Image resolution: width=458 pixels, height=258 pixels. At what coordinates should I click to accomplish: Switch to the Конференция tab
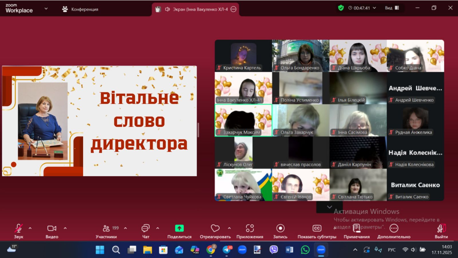pos(80,9)
